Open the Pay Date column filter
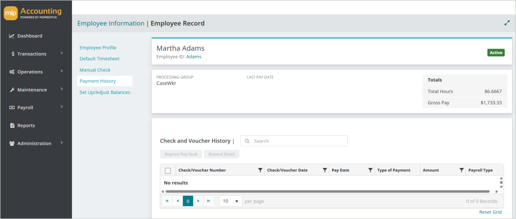The width and height of the screenshot is (516, 219). tap(370, 170)
